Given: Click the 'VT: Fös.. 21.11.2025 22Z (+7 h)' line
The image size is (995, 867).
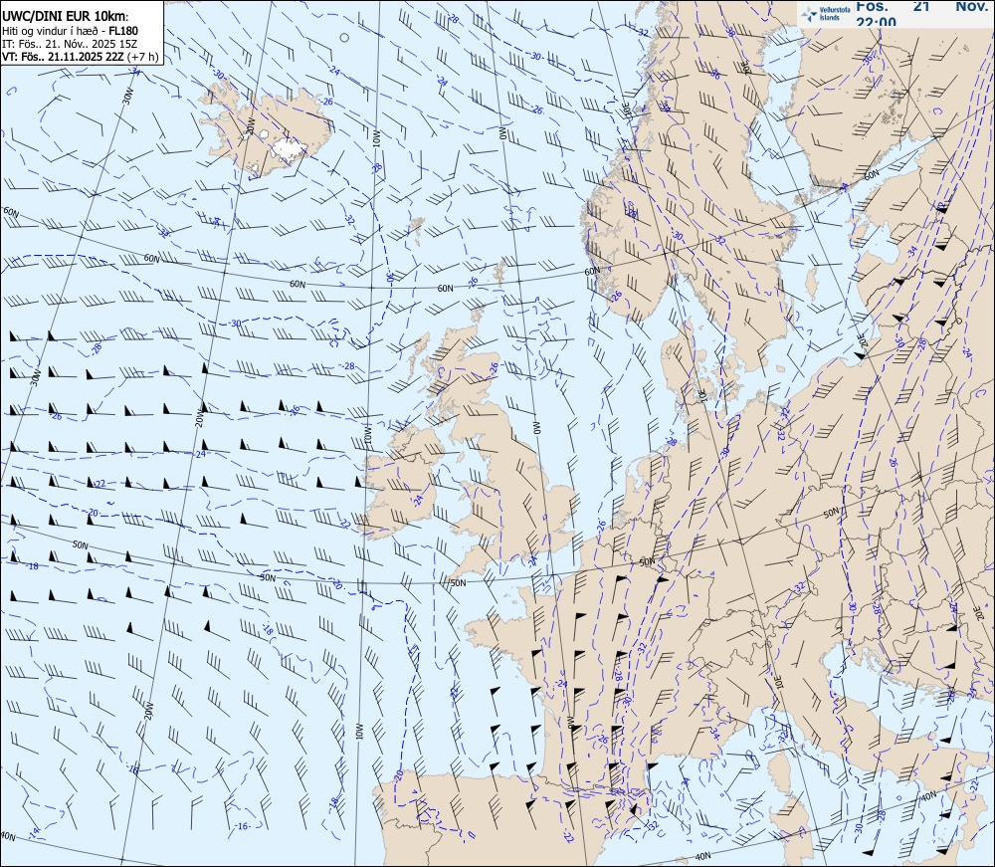Looking at the screenshot, I should (80, 57).
